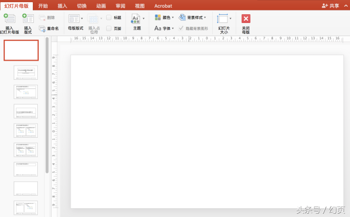Click Background Styles (背景样式) icon
350x217 pixels.
point(182,17)
